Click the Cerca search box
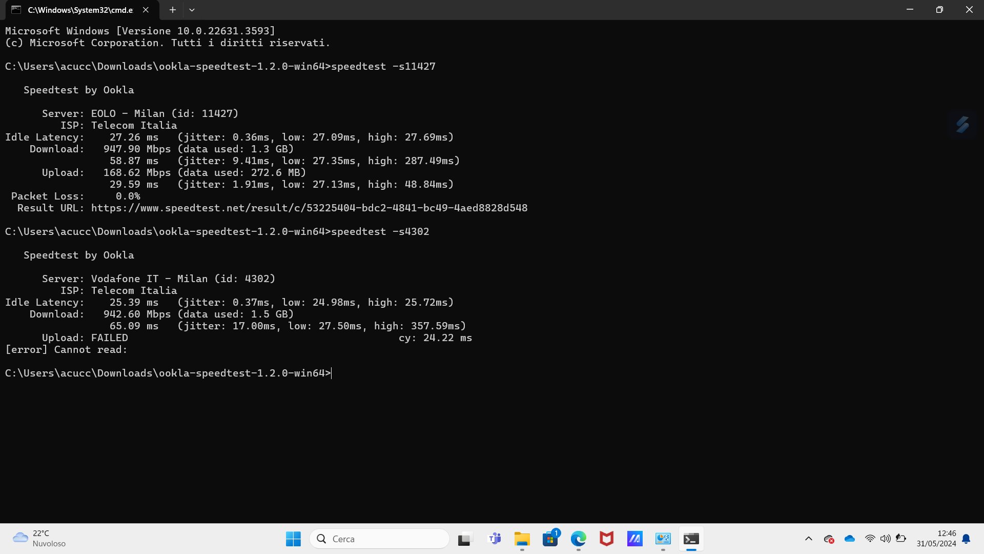 (x=379, y=539)
